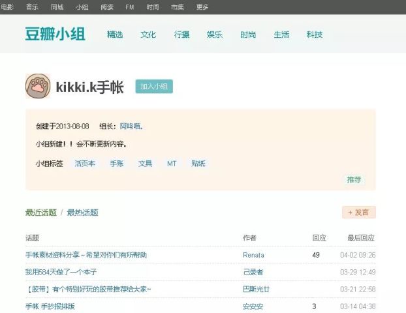Select the 科技 category tab
The width and height of the screenshot is (406, 313).
click(x=315, y=35)
